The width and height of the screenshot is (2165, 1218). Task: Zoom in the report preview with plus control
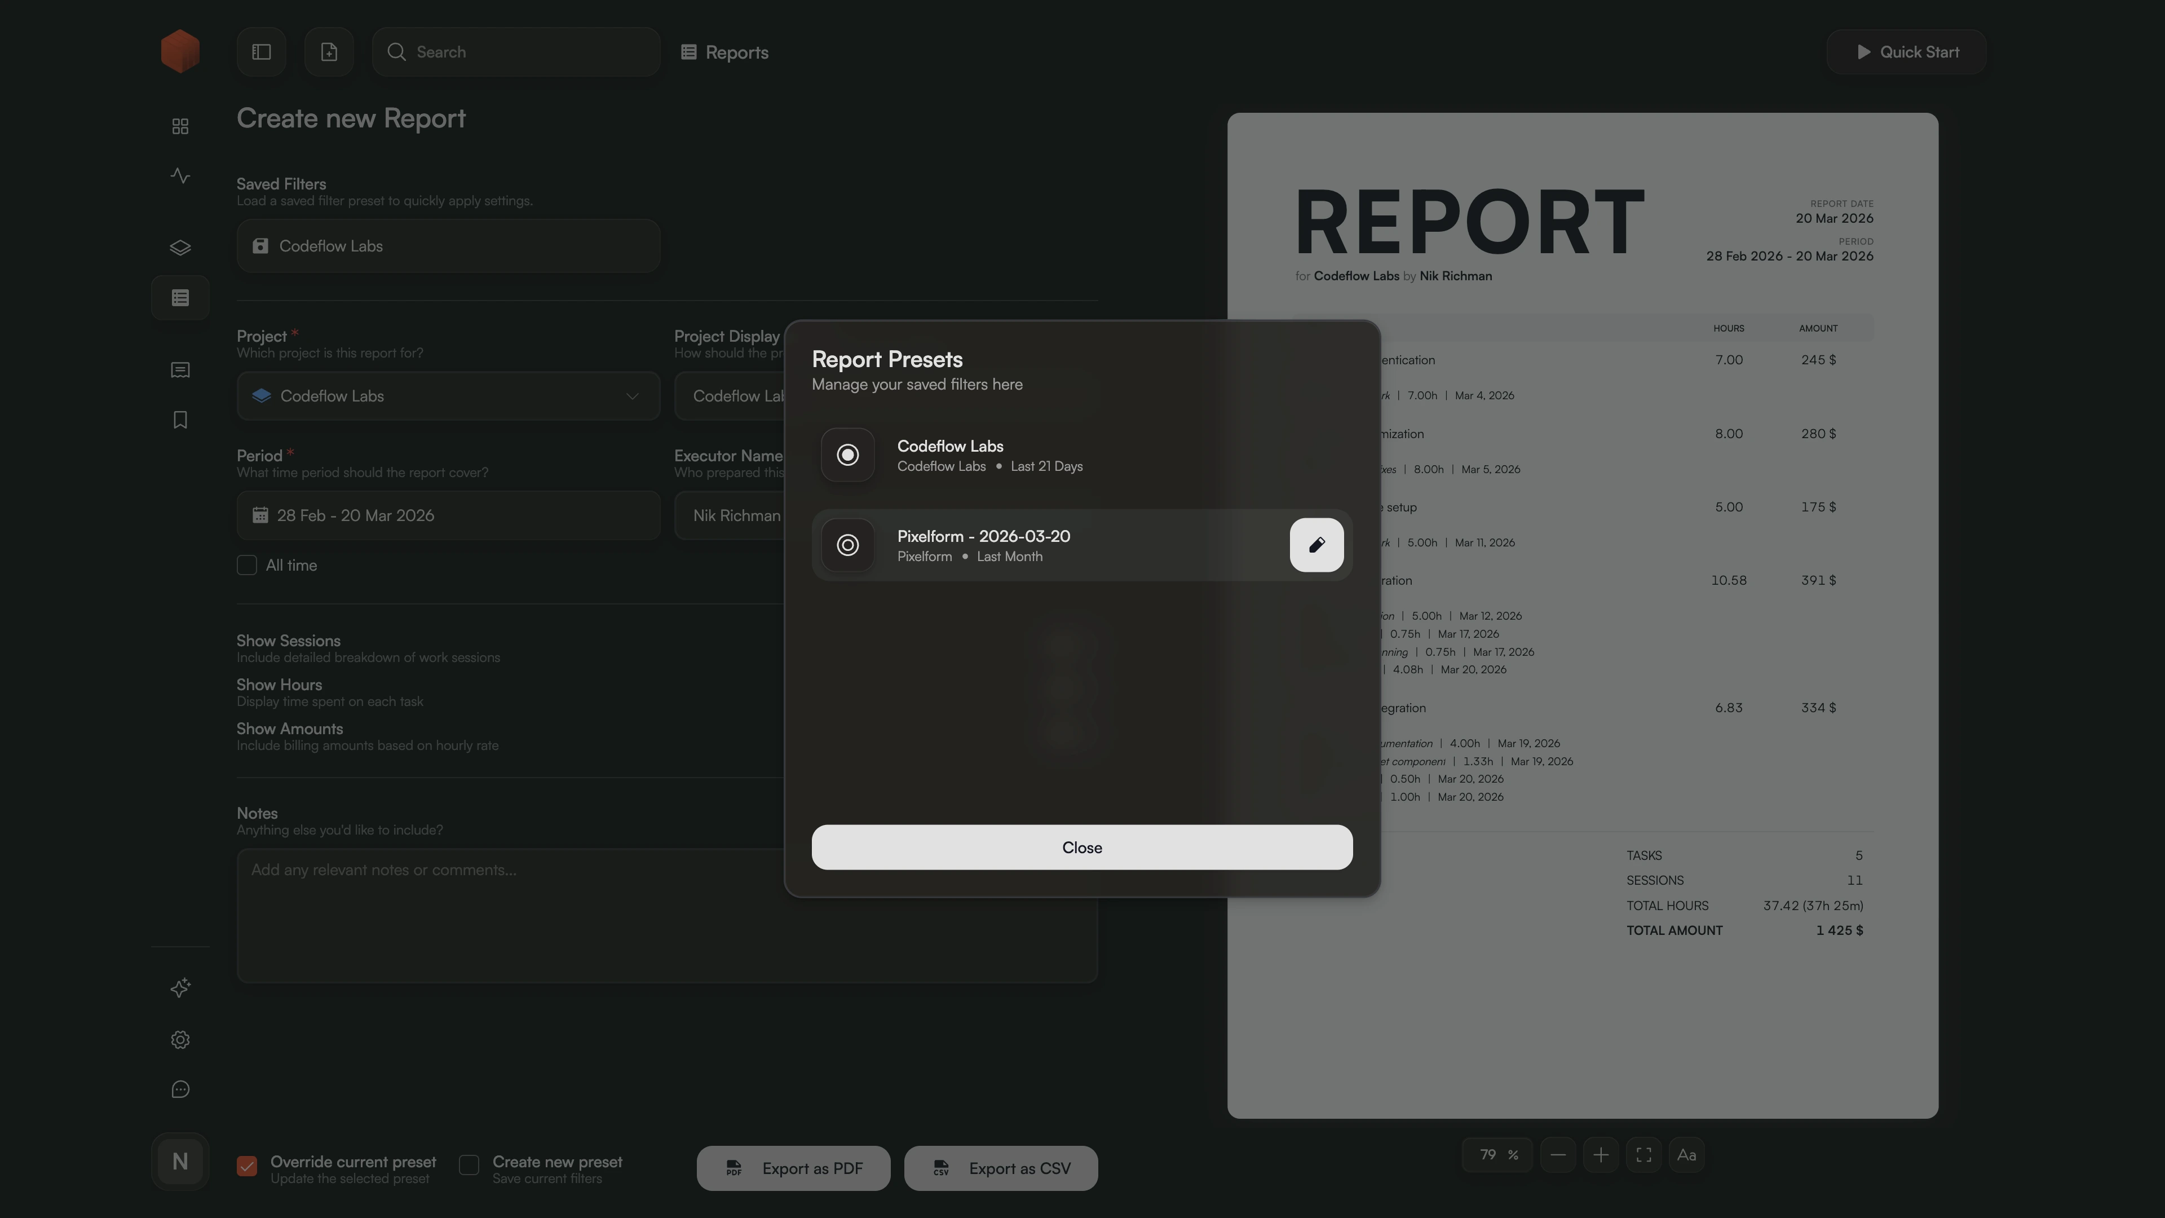[x=1601, y=1154]
